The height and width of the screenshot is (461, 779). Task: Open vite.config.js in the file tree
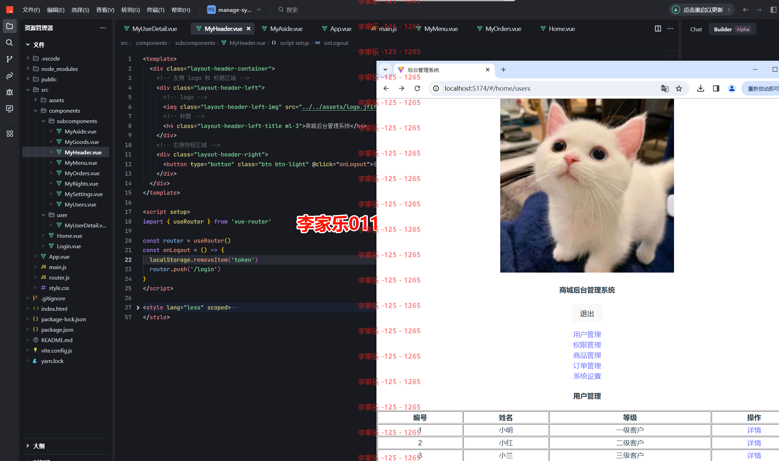[57, 350]
